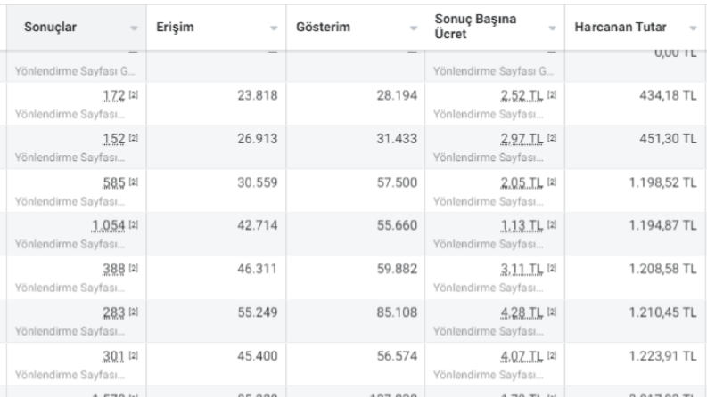Click the footnote [2] icon beside 172
Screen dimensions: 707x397
134,94
